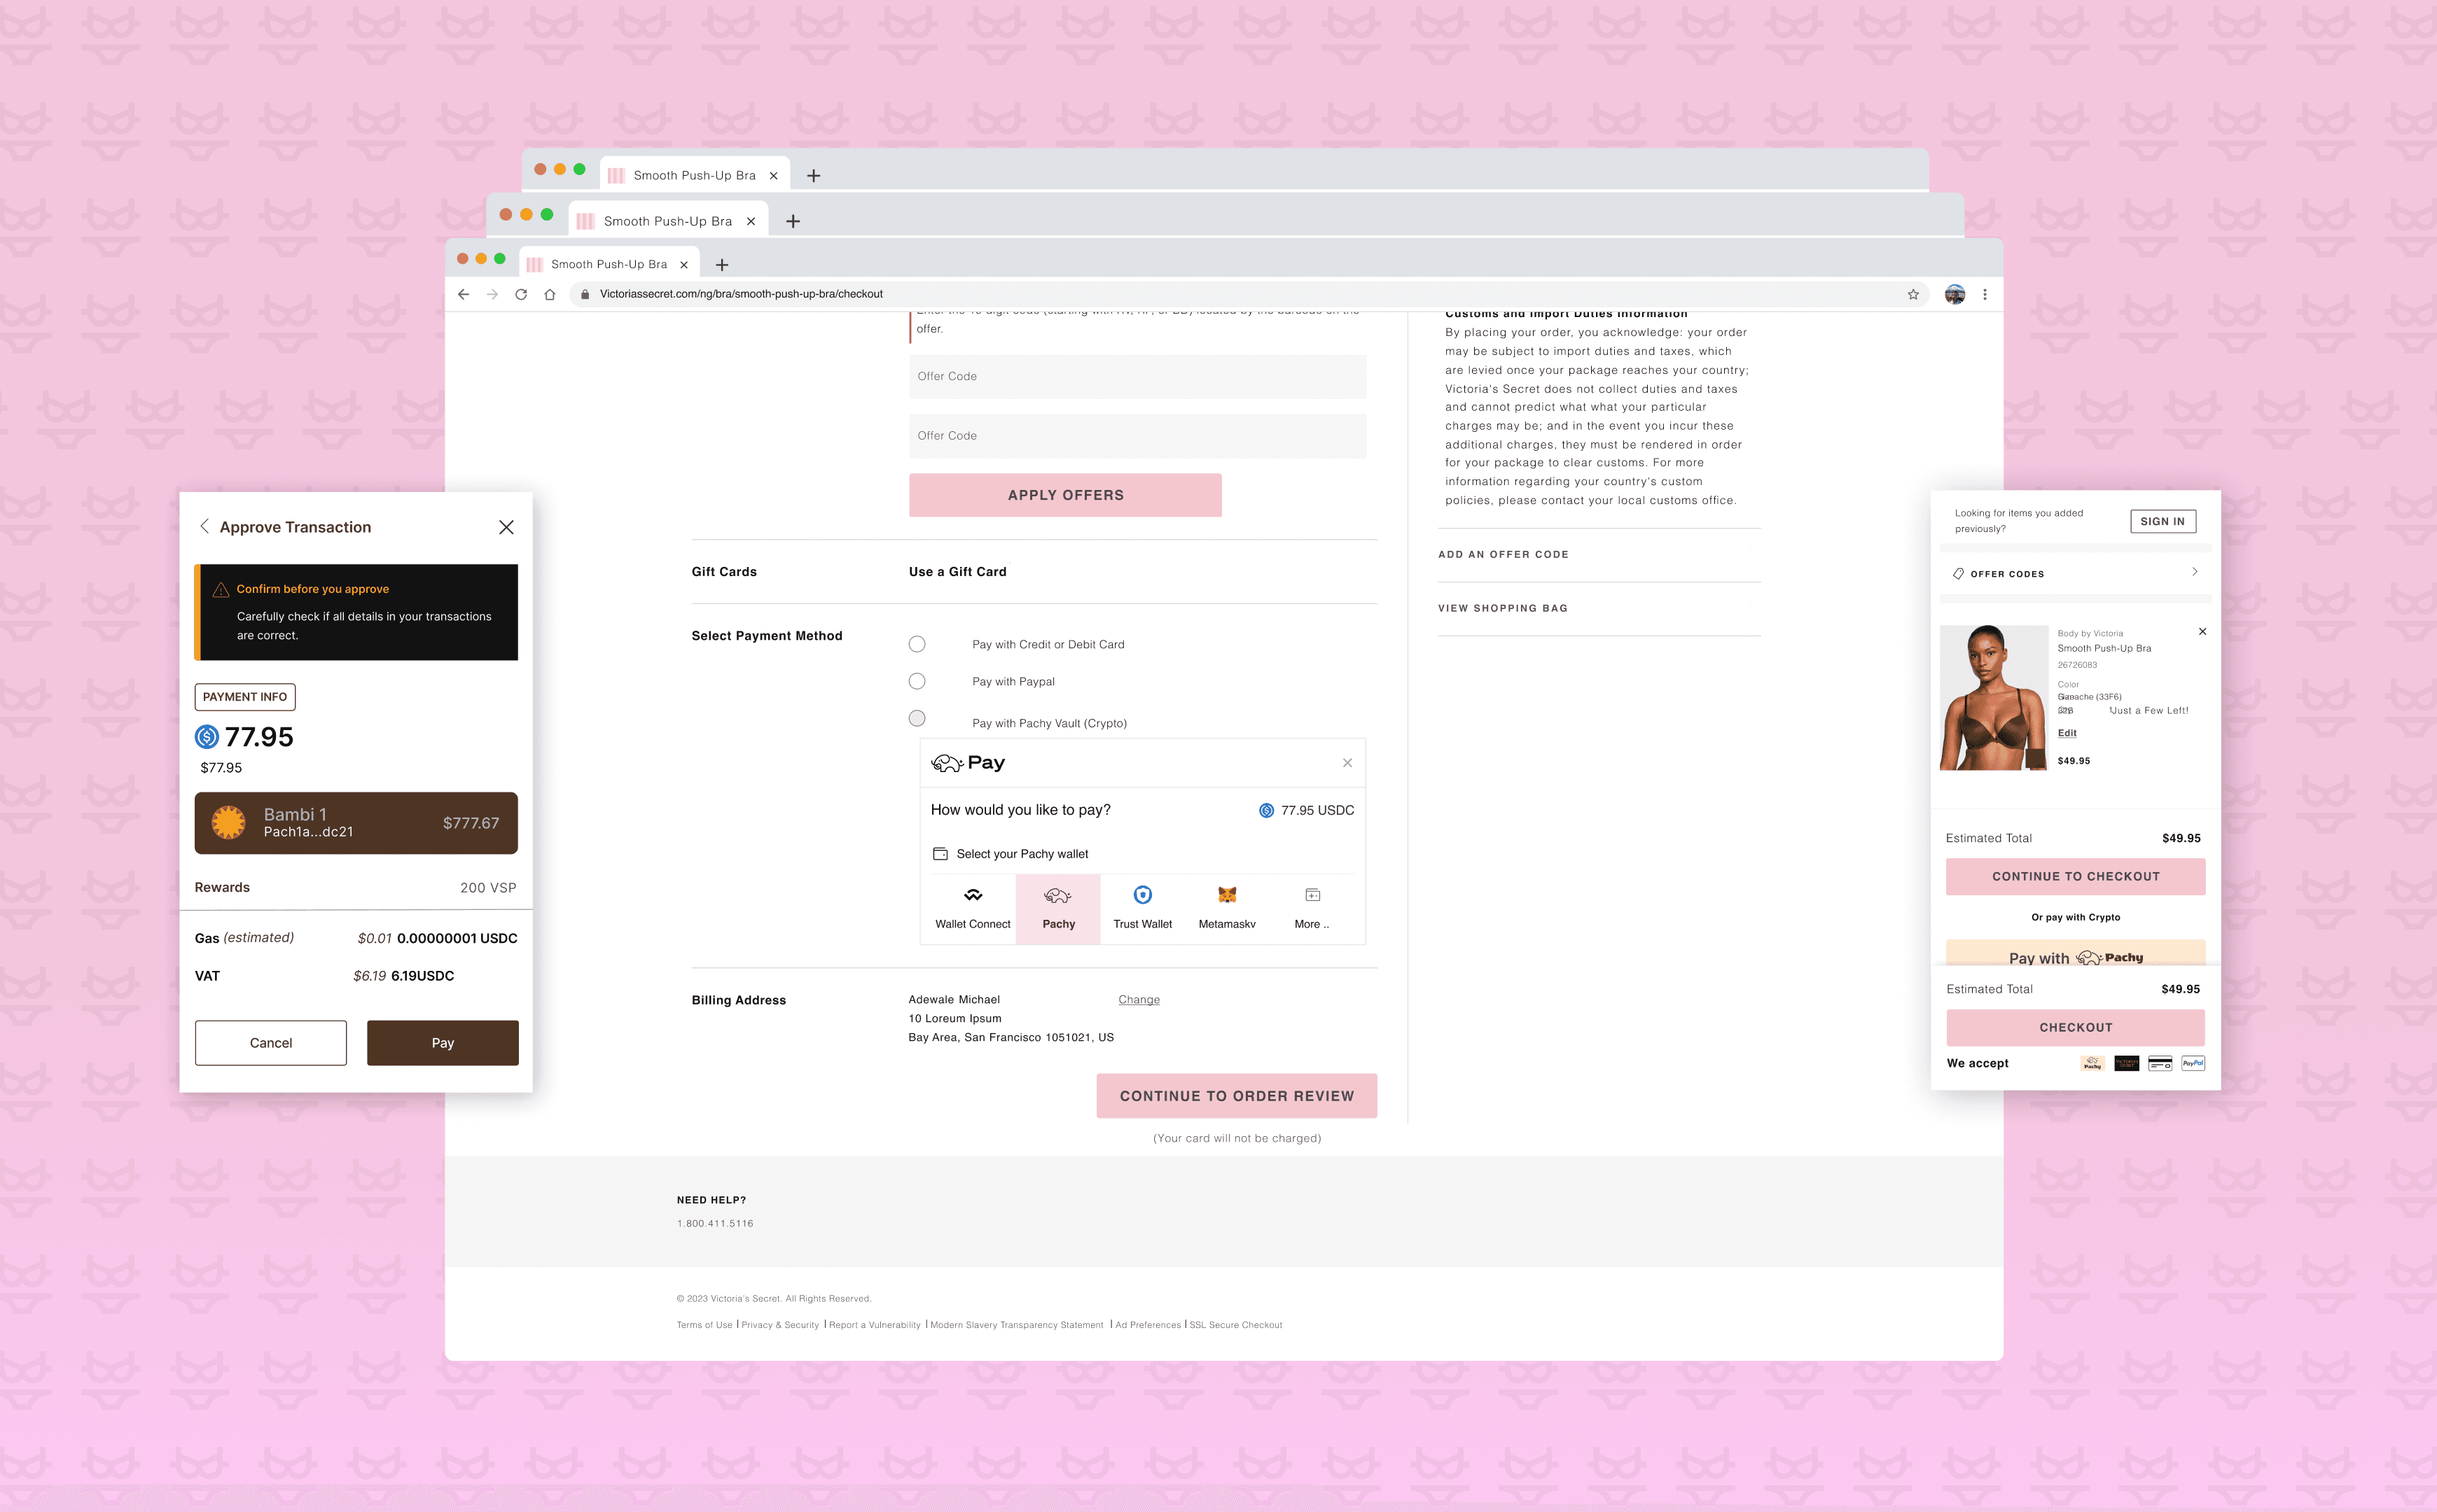Viewport: 2437px width, 1512px height.
Task: Click the USDC coin icon beside 77.95
Action: pos(207,737)
